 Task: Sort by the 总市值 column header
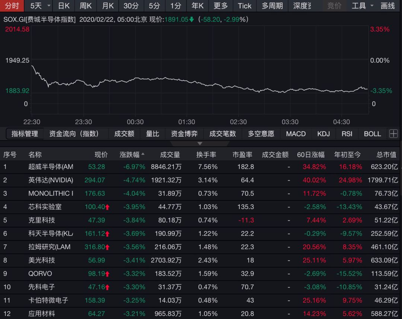(386, 155)
